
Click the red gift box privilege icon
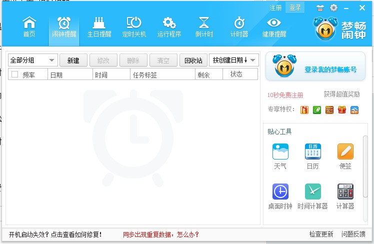(342, 109)
